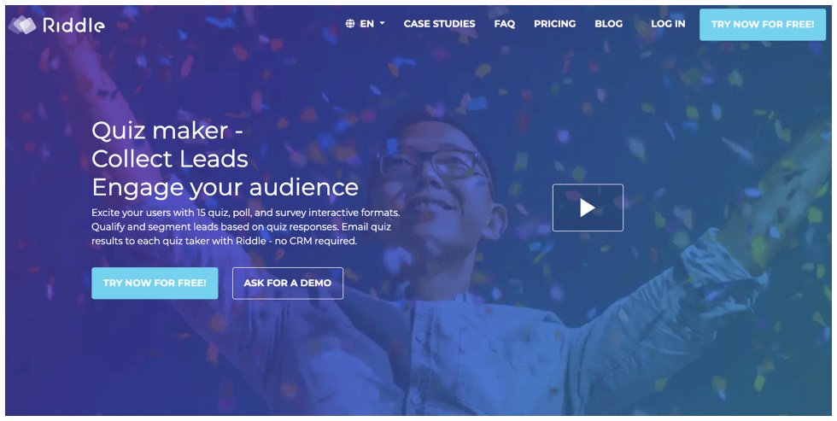837x421 pixels.
Task: Click the "Quiz maker -" heading line
Action: 167,131
